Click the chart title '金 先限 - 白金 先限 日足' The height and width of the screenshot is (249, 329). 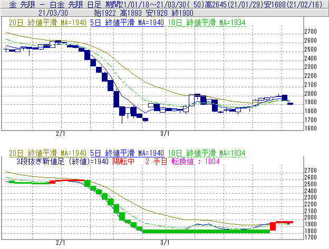click(55, 4)
